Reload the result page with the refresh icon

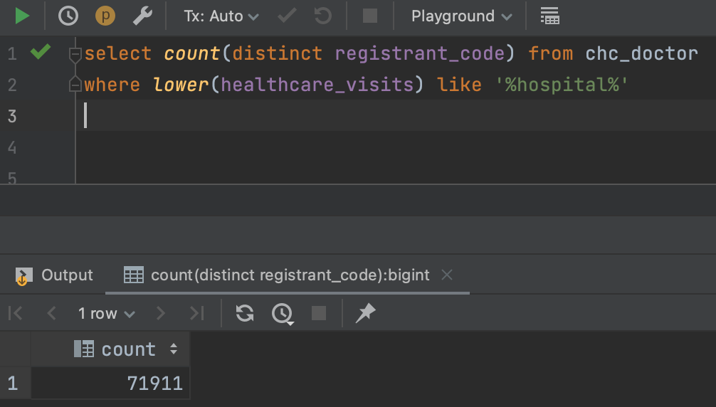(x=245, y=314)
